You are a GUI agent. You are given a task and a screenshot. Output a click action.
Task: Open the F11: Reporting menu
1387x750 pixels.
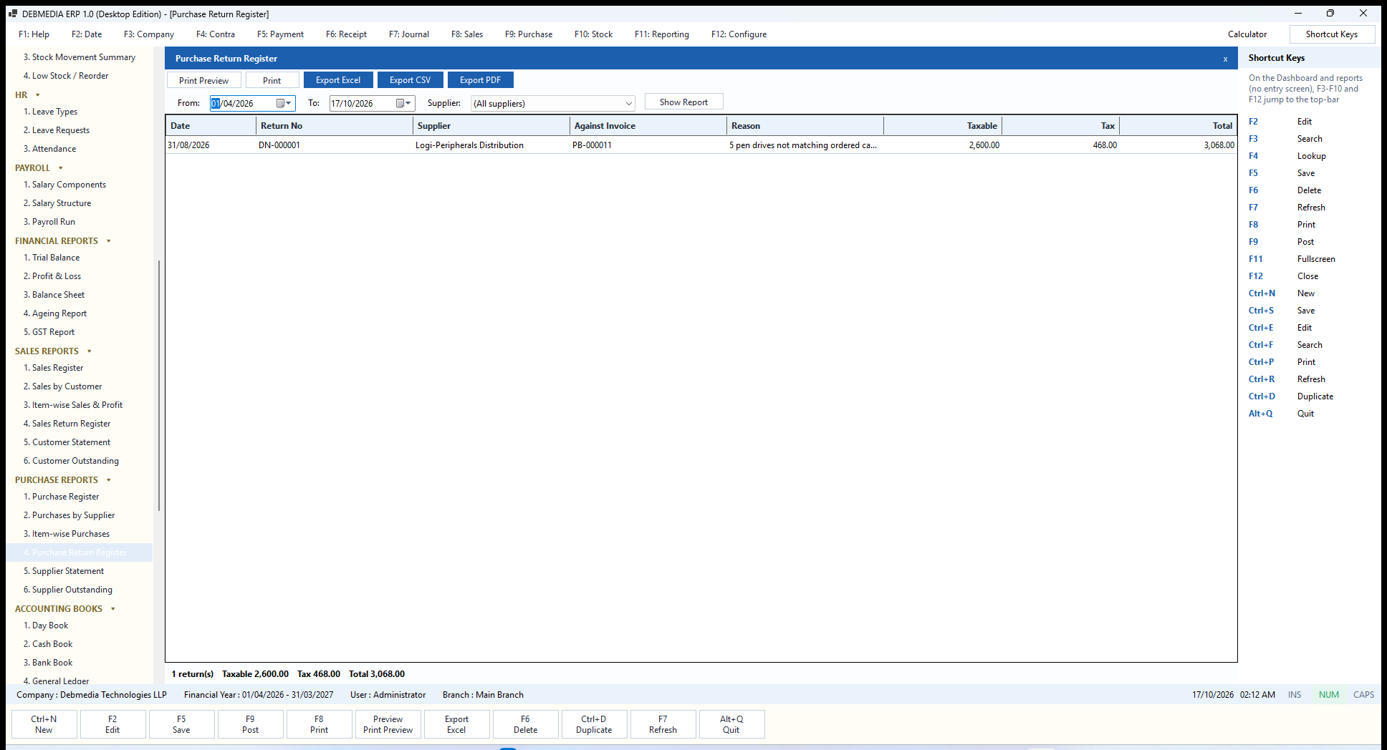662,34
